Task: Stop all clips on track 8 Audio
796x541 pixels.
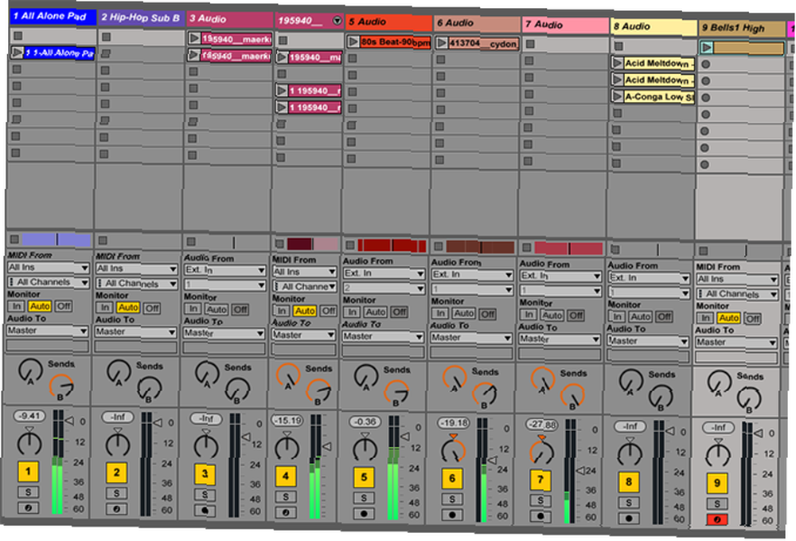Action: click(x=615, y=249)
